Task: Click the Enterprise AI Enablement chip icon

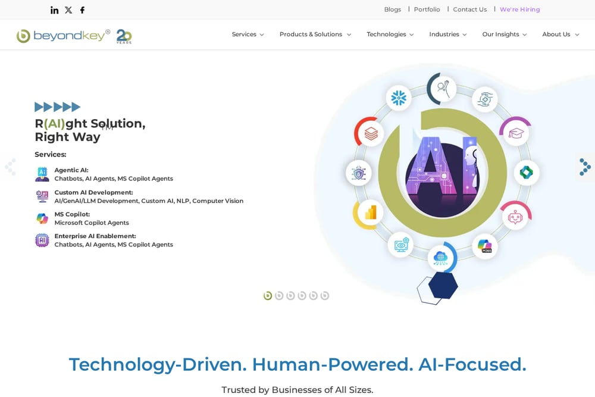Action: coord(42,240)
